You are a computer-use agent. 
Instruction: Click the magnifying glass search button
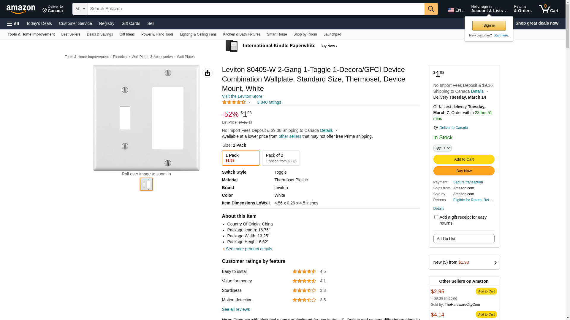[x=431, y=9]
